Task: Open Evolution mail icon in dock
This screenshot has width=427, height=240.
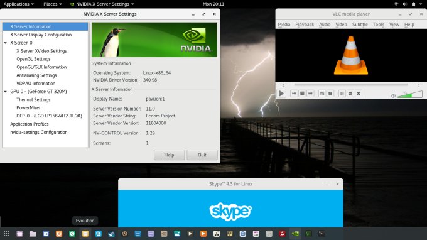Action: click(85, 234)
